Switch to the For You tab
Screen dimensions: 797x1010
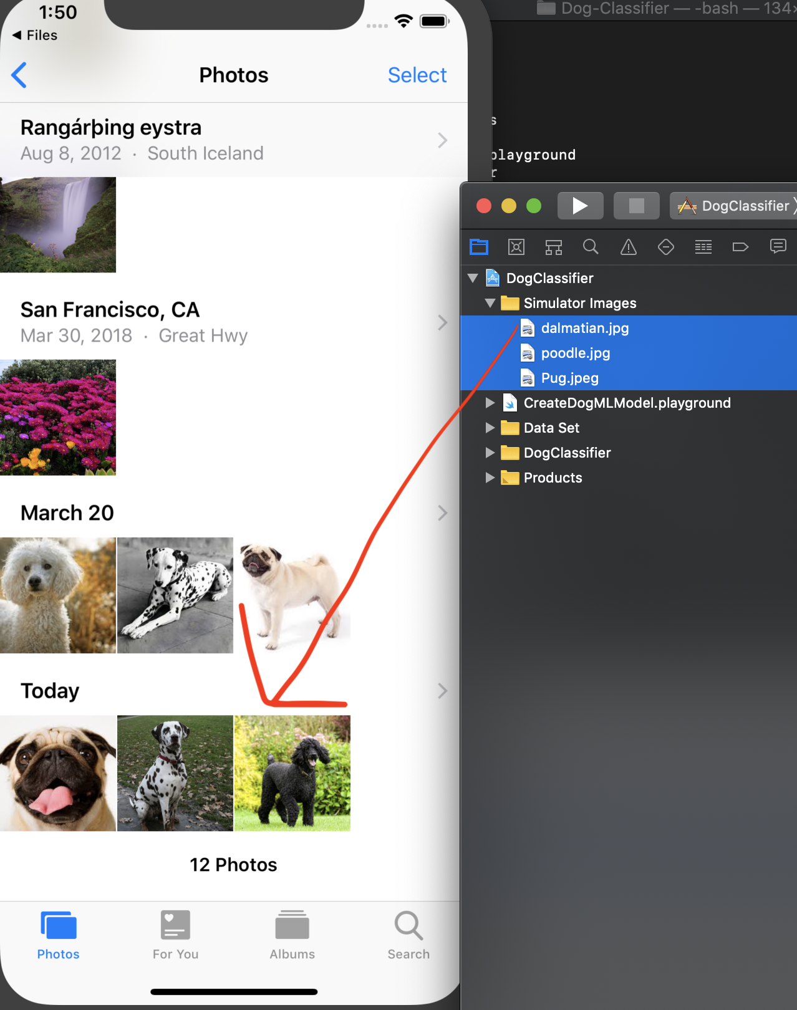point(175,935)
